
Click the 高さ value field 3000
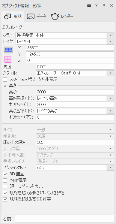pos(75,92)
